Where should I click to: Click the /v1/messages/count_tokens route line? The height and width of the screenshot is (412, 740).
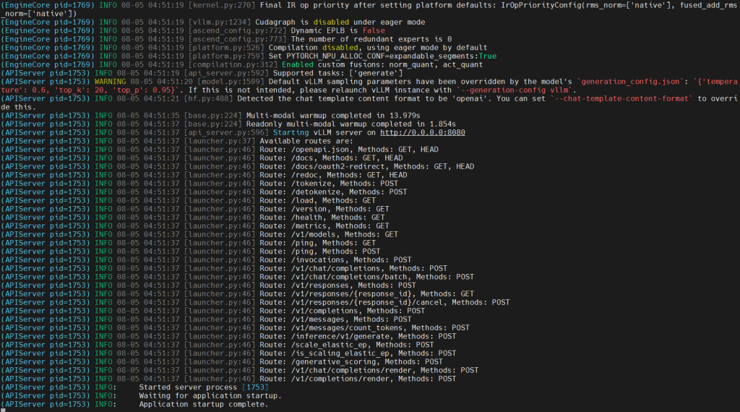click(x=235, y=328)
